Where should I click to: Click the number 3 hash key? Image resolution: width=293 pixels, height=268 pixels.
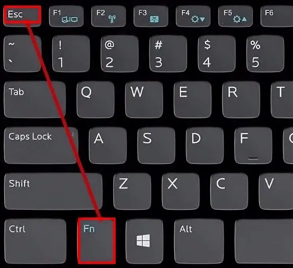coord(168,54)
